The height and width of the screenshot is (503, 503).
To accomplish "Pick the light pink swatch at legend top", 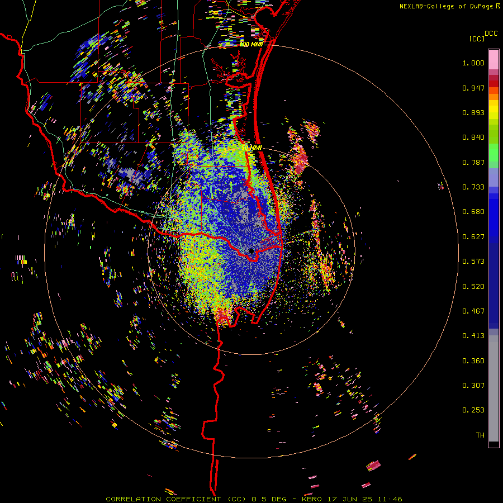I will [x=493, y=59].
